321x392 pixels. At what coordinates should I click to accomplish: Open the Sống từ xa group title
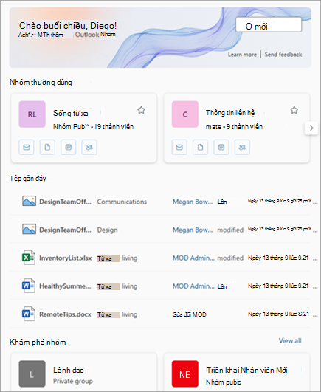[x=70, y=113]
